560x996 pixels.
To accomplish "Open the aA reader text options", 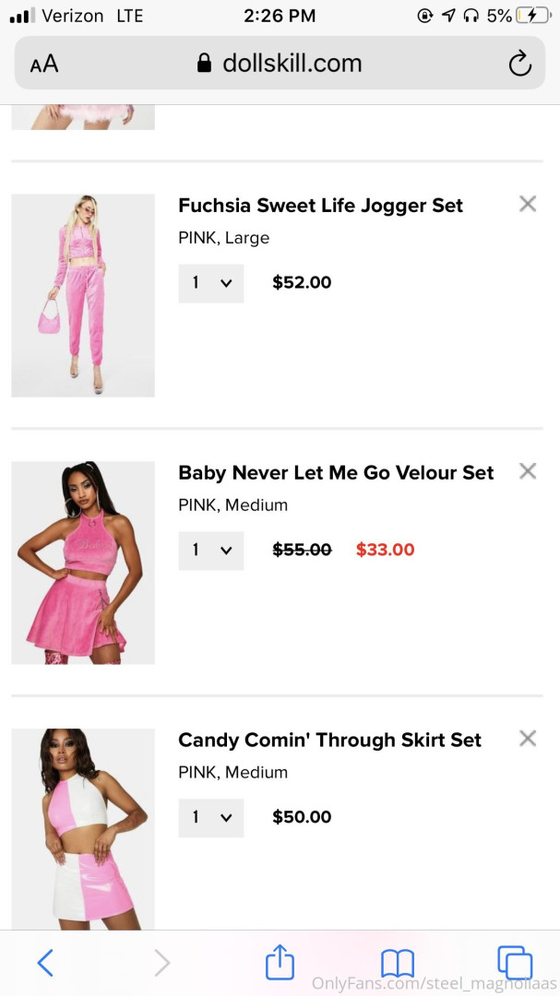I will 44,64.
